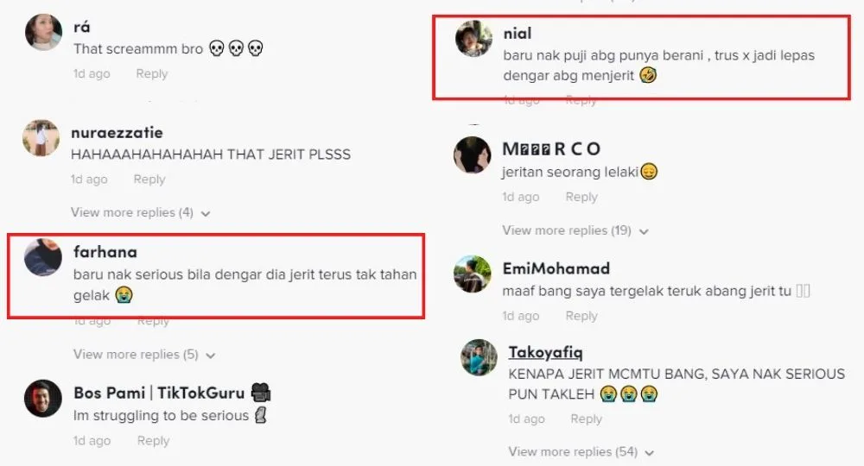Viewport: 864px width, 466px height.
Task: Expand View more replies (19)
Action: point(575,230)
